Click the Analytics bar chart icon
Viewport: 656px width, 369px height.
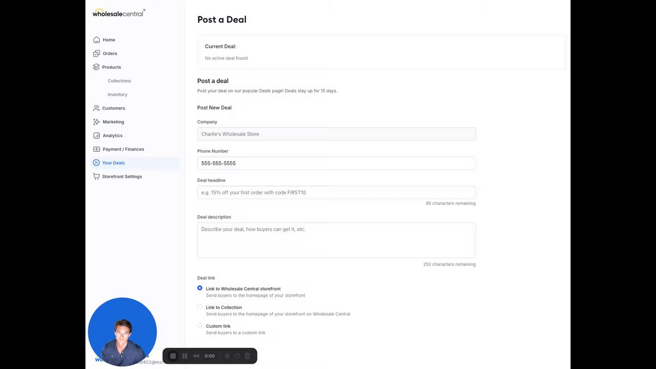[96, 136]
